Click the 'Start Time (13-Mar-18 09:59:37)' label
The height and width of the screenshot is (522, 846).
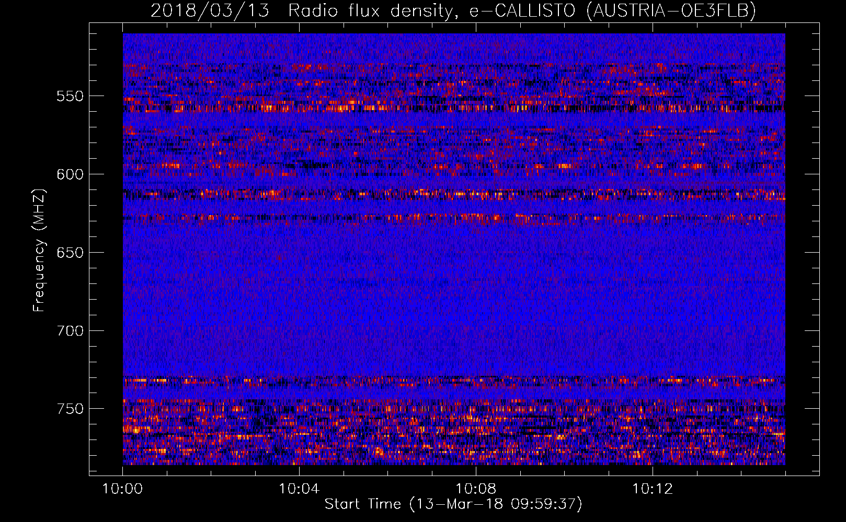click(x=453, y=504)
